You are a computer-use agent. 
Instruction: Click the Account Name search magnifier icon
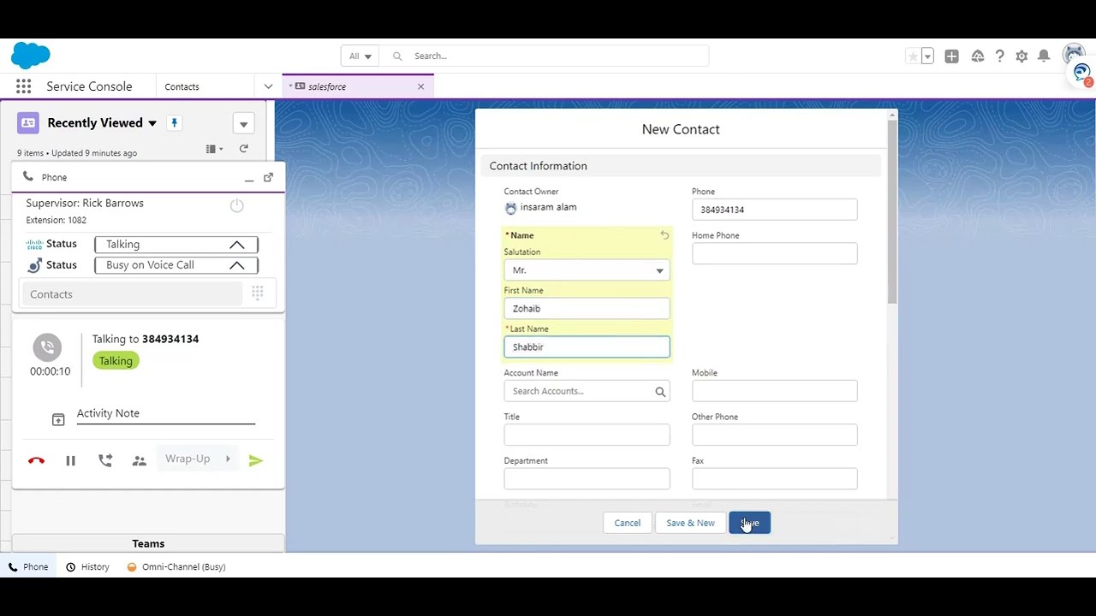(660, 392)
